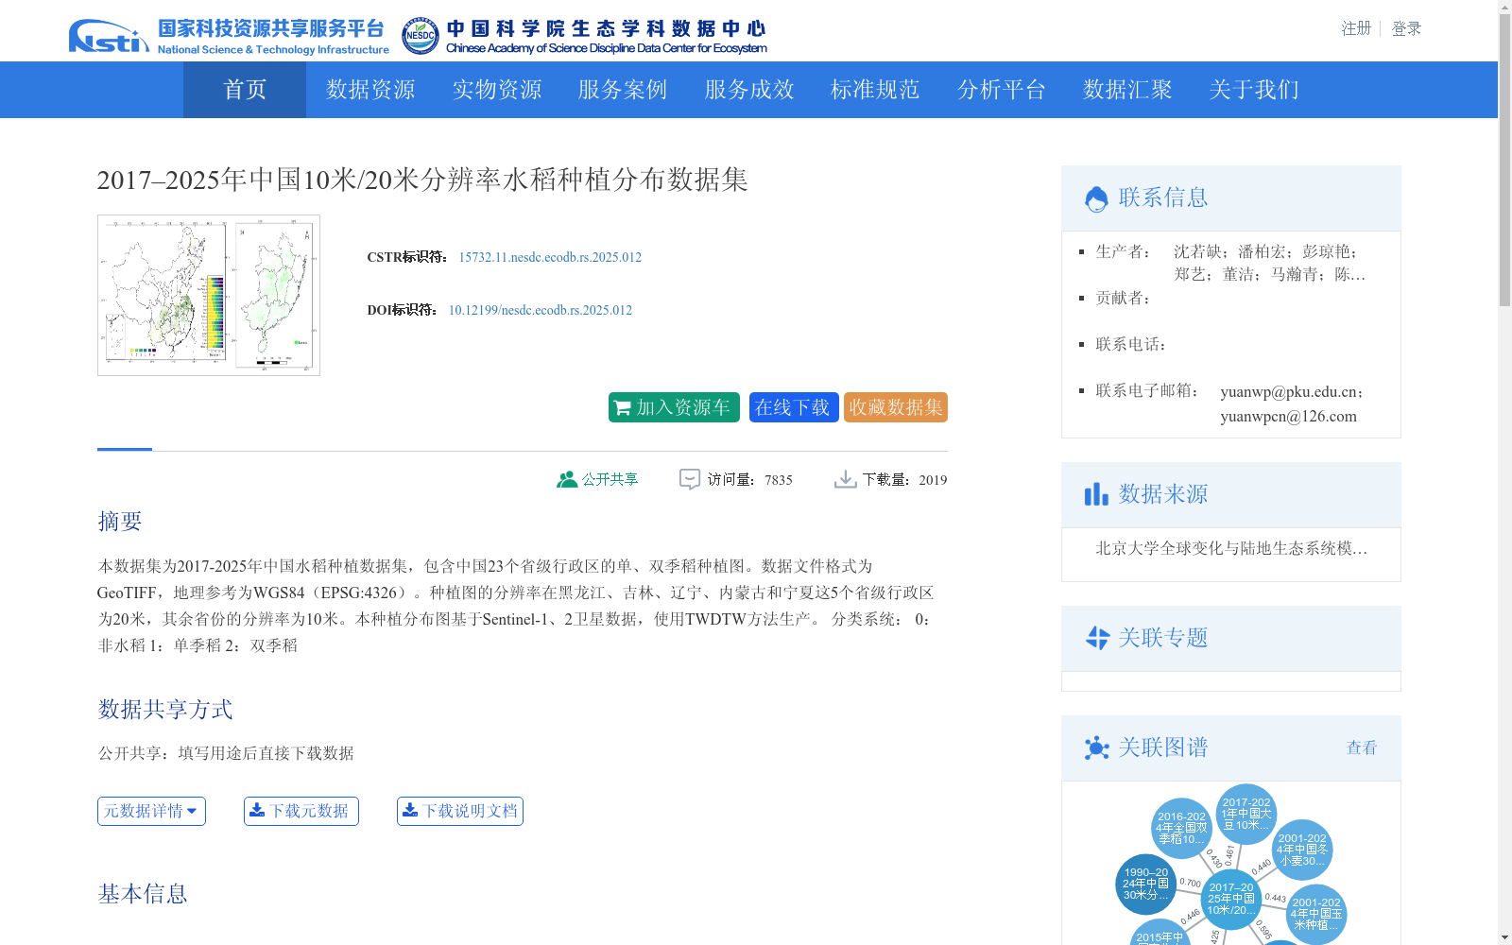This screenshot has width=1512, height=945.
Task: Click the 公开共享 label
Action: [610, 479]
